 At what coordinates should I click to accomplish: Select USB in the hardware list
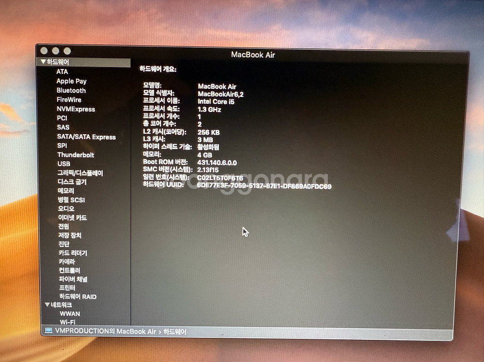point(63,164)
